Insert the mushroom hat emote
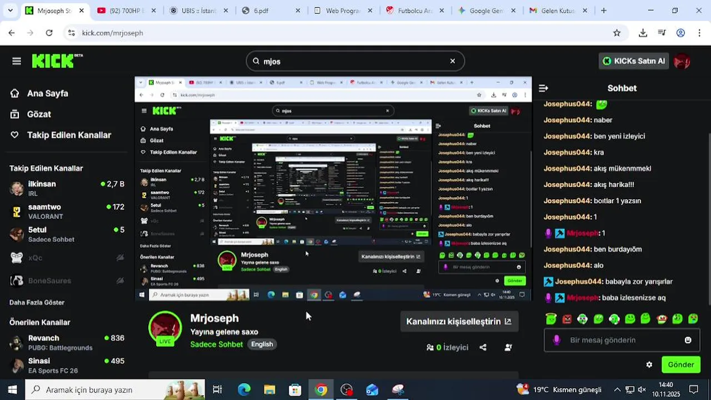 (x=662, y=319)
